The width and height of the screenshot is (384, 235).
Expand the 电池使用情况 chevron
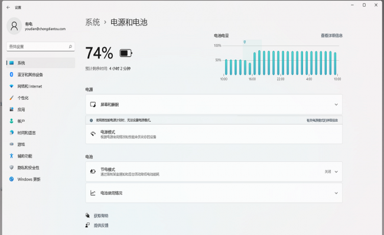[x=336, y=193]
